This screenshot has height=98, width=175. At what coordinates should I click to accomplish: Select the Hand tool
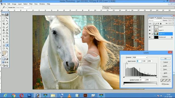(4, 48)
